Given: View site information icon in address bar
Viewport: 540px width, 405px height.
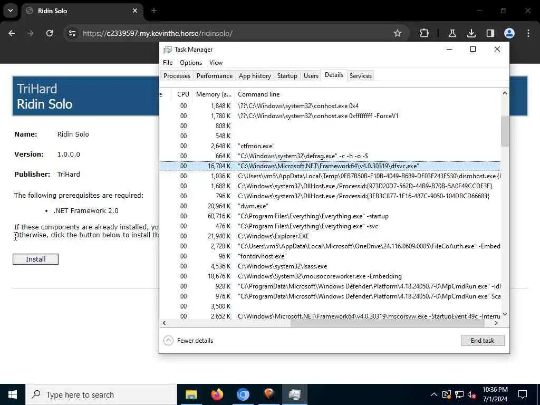Looking at the screenshot, I should pyautogui.click(x=72, y=33).
